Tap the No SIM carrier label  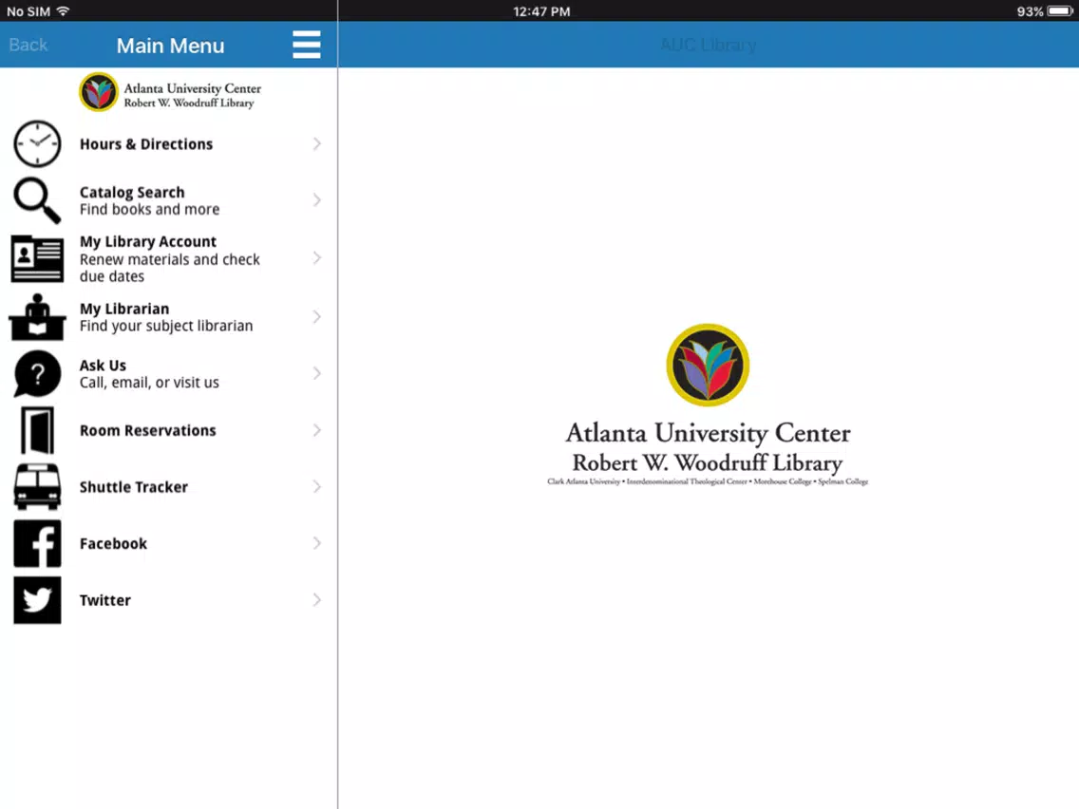(x=28, y=11)
